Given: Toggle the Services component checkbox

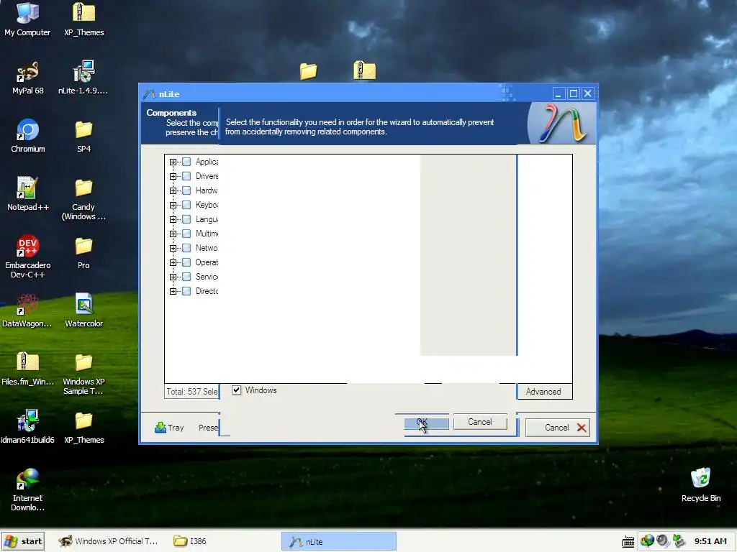Looking at the screenshot, I should pyautogui.click(x=186, y=277).
